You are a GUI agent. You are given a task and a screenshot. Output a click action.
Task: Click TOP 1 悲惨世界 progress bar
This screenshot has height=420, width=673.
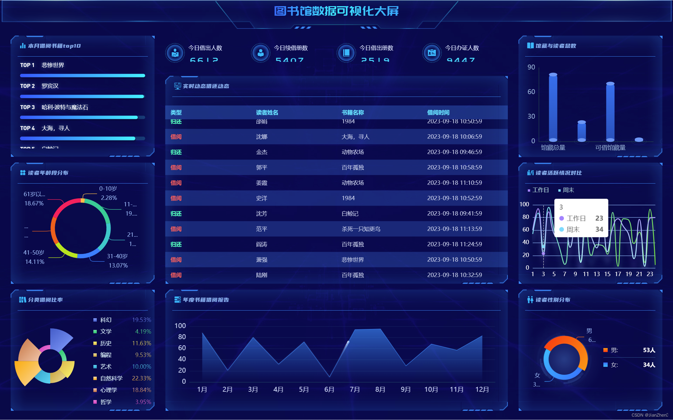point(83,76)
